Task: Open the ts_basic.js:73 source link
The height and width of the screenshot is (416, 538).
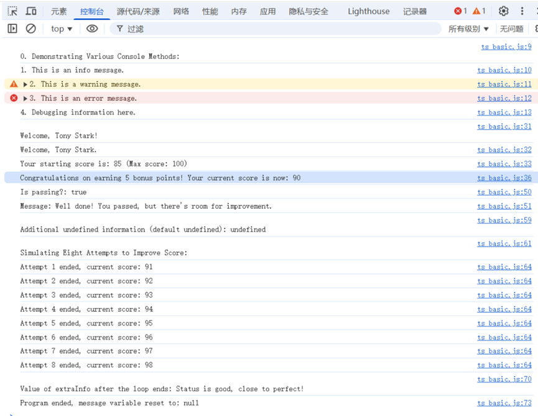Action: (504, 403)
